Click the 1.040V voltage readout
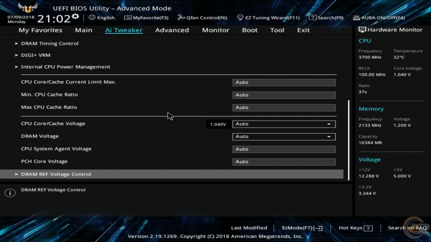Image resolution: width=431 pixels, height=242 pixels. click(x=218, y=125)
